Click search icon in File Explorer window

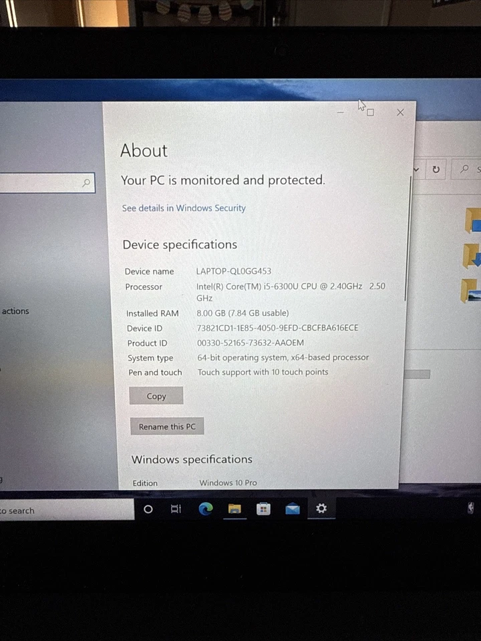click(x=464, y=168)
